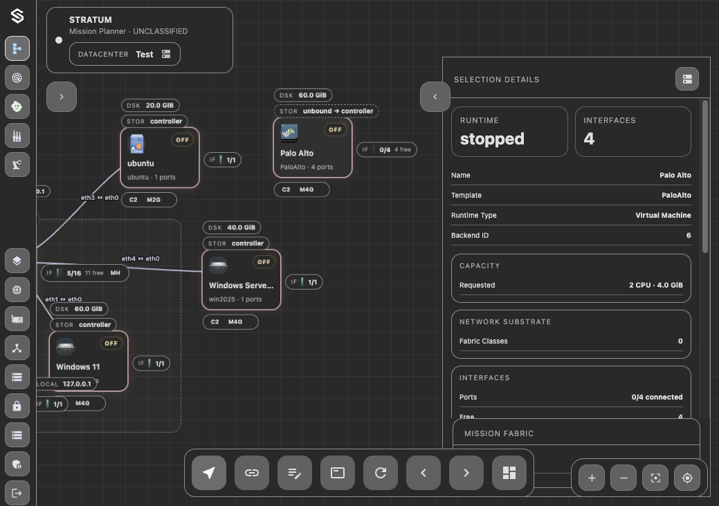Click the OFF badge on Windows 11 node
719x506 pixels.
111,344
